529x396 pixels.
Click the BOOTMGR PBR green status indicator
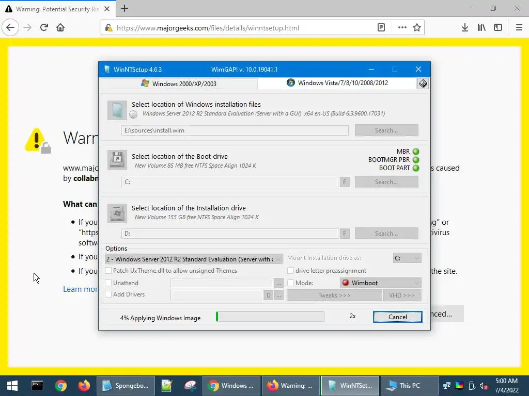(416, 160)
